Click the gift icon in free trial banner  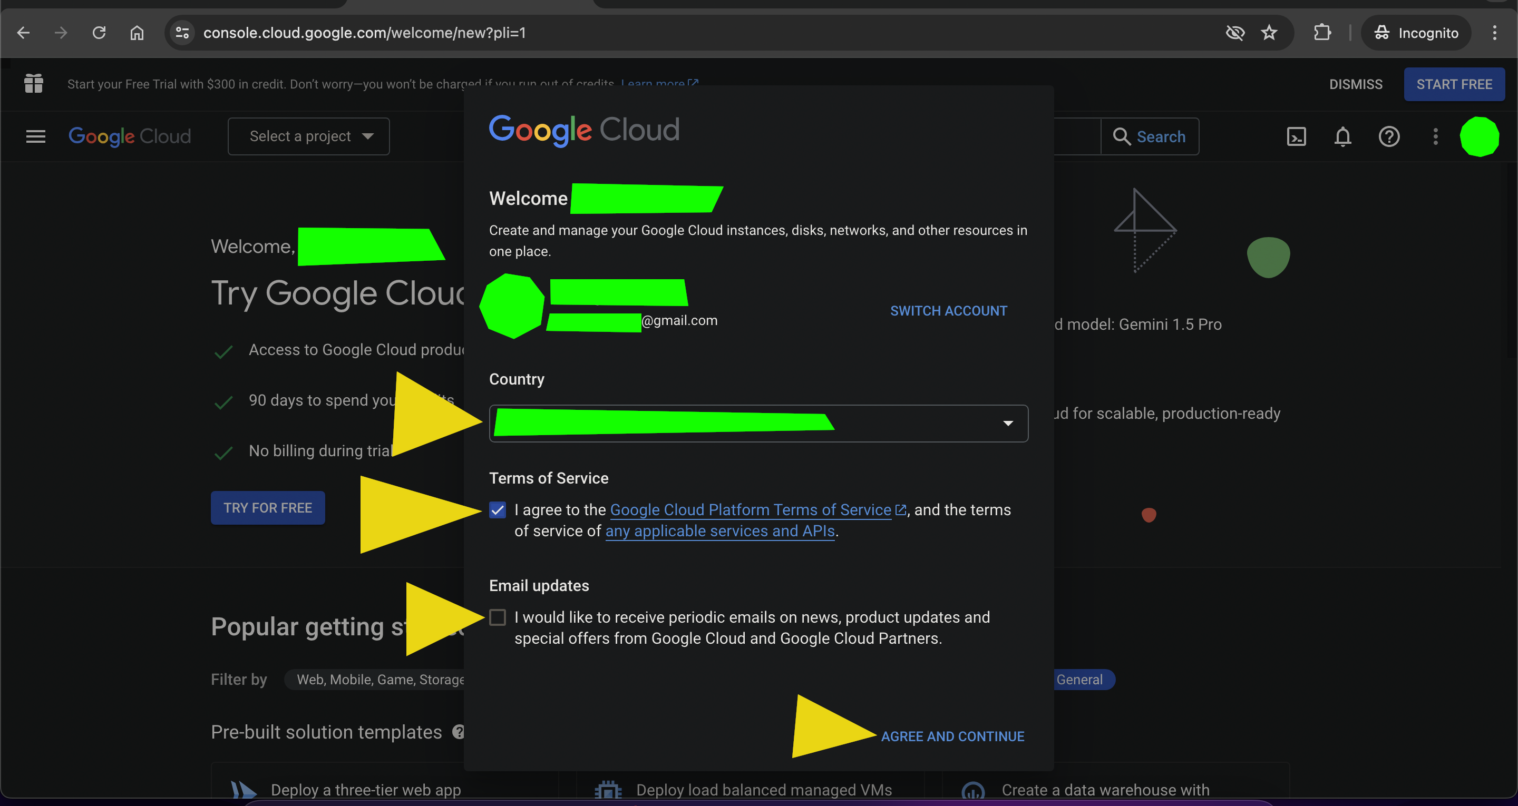[34, 84]
